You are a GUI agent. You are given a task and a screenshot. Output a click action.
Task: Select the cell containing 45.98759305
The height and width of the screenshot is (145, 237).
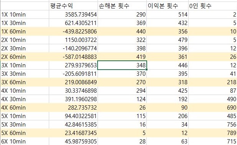pos(73,142)
